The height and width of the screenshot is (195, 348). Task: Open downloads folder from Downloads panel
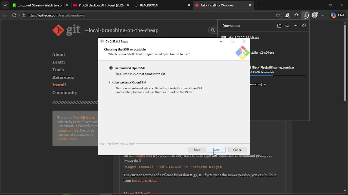[x=279, y=26]
